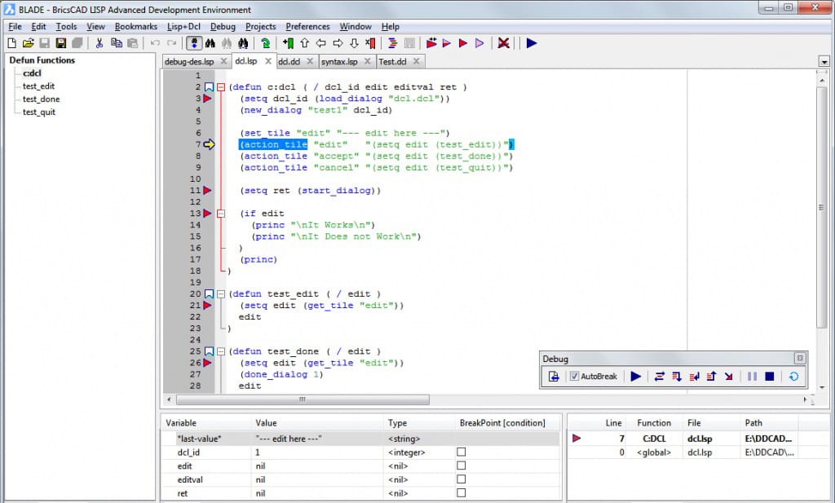Click the open file folder icon
The image size is (835, 503).
(29, 43)
